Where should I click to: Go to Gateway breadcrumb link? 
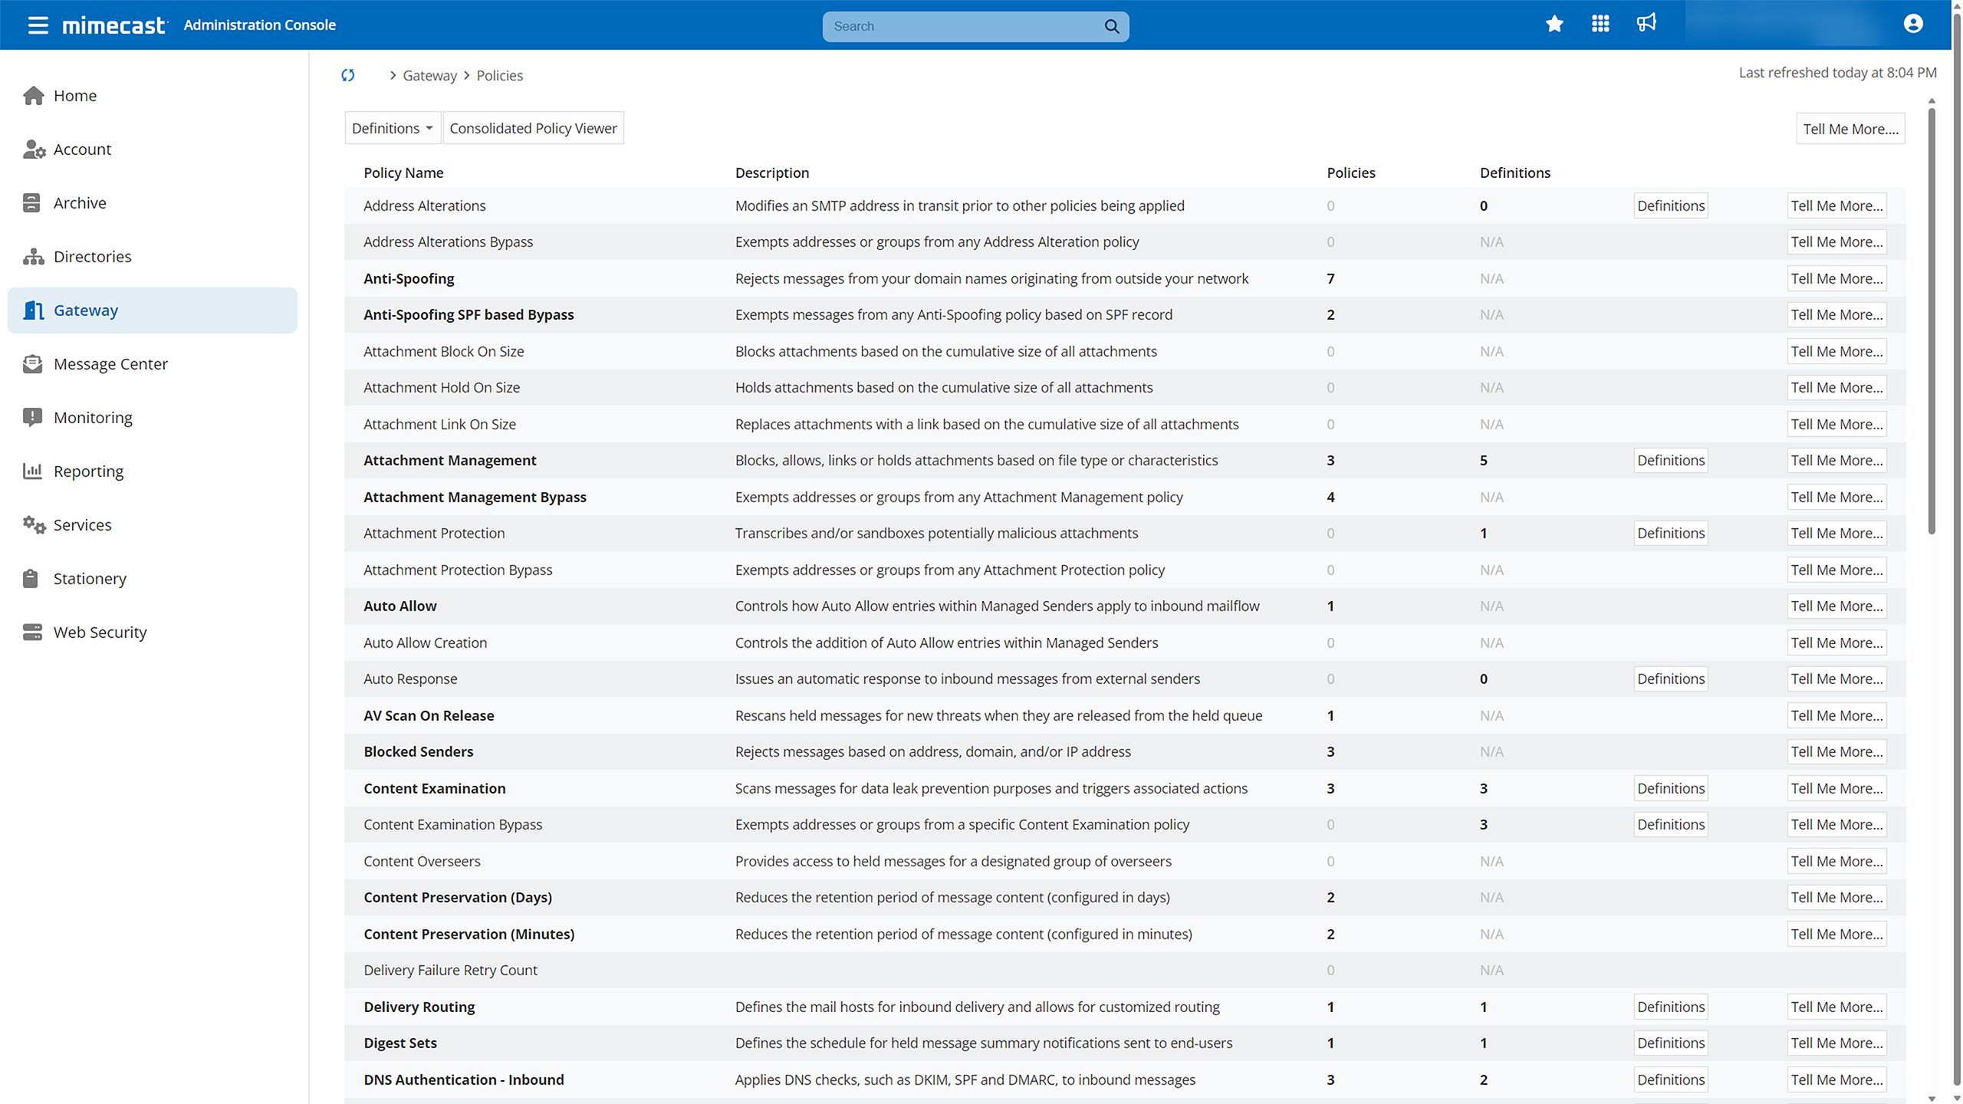coord(429,75)
